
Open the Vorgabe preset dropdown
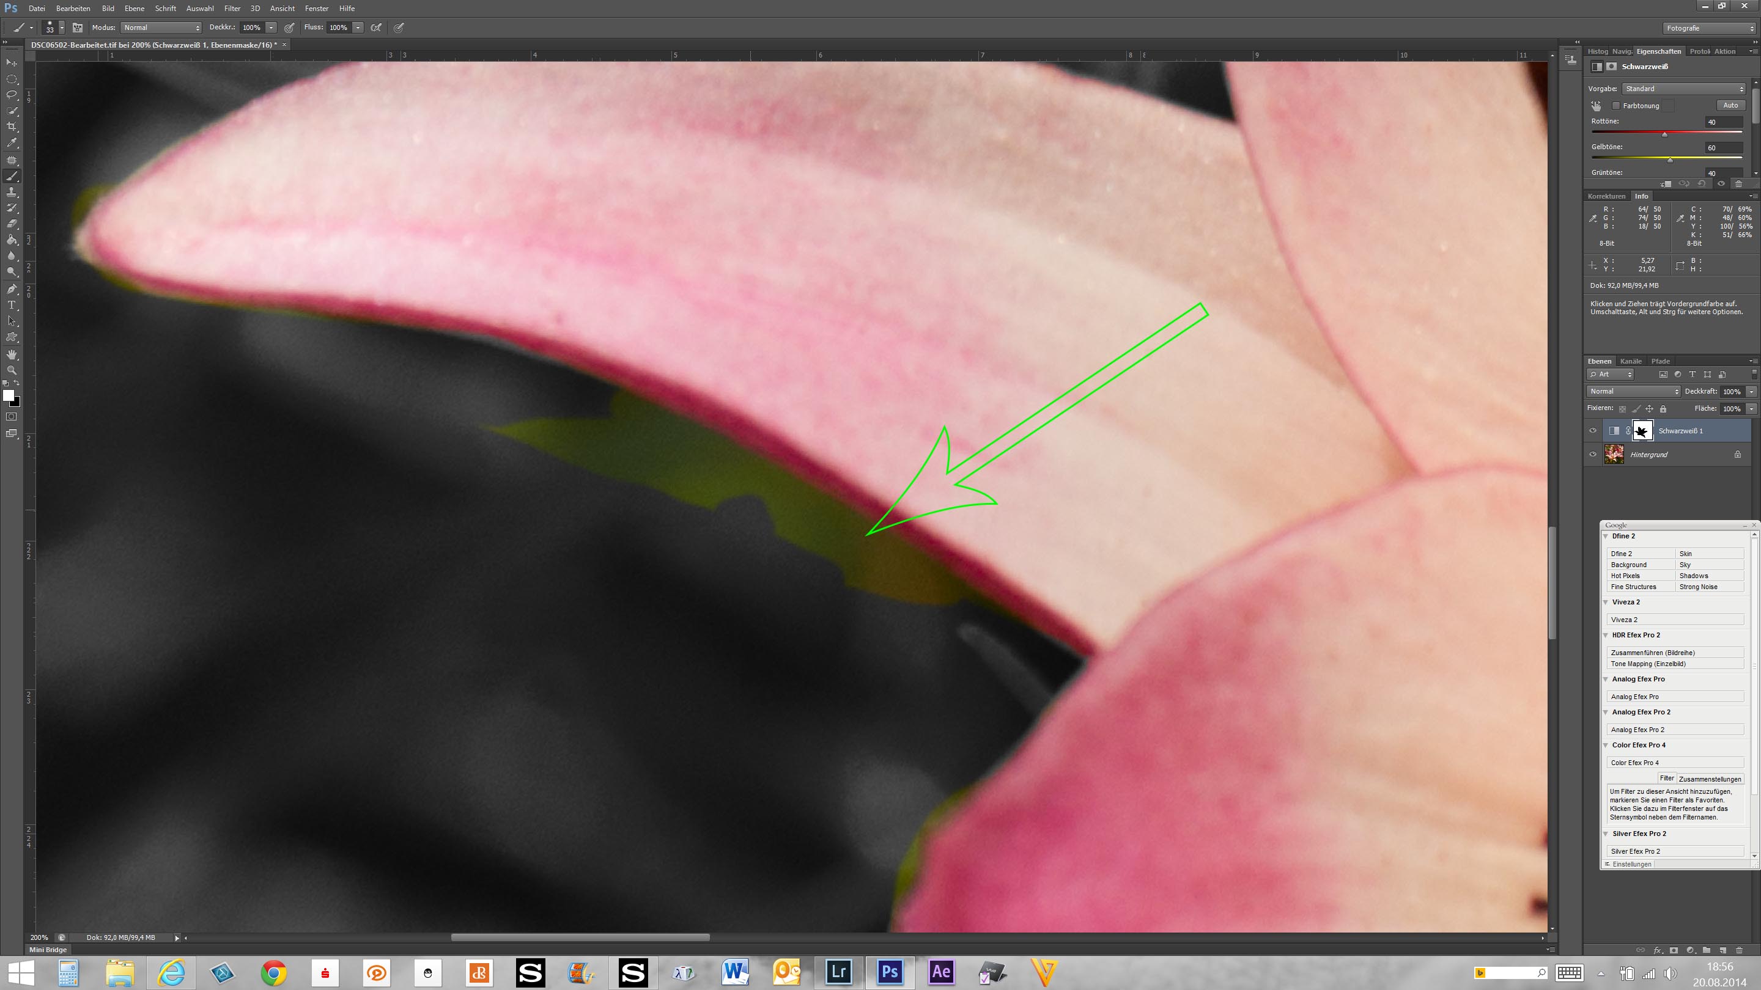coord(1683,89)
